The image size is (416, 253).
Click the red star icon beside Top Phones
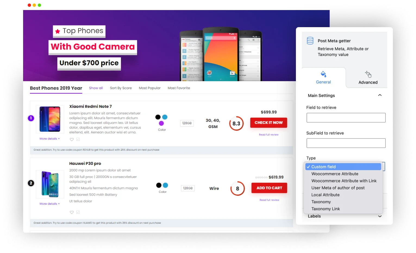coord(58,31)
